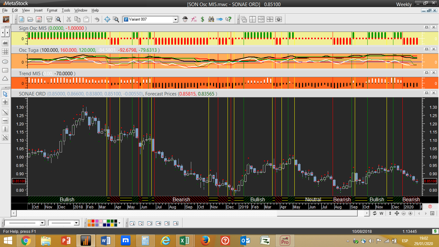Select the ellipse drawing tool

click(5, 61)
